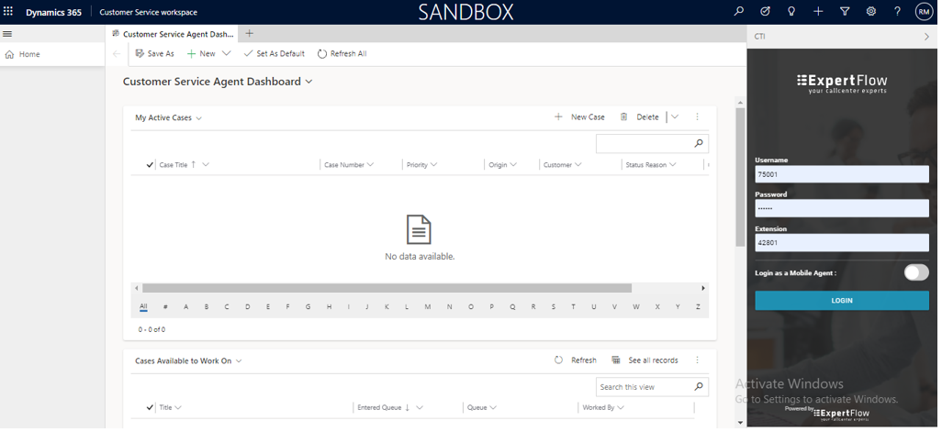Click Save As in command bar

pyautogui.click(x=155, y=53)
